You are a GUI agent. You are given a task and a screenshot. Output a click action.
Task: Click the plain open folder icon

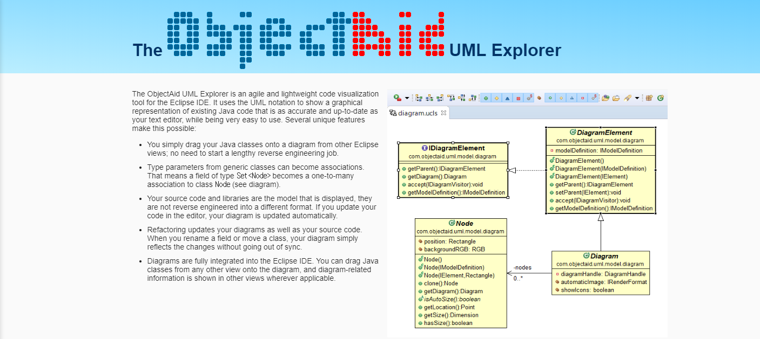tap(616, 98)
